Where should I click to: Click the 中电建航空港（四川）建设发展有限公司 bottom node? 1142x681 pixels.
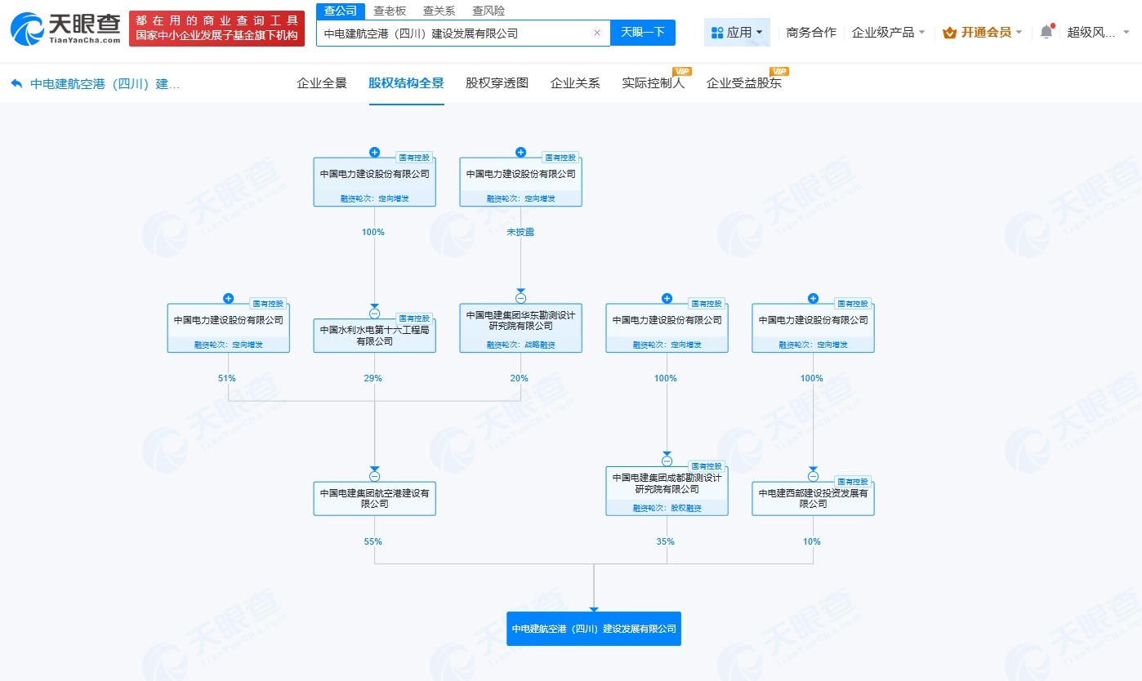coord(593,629)
